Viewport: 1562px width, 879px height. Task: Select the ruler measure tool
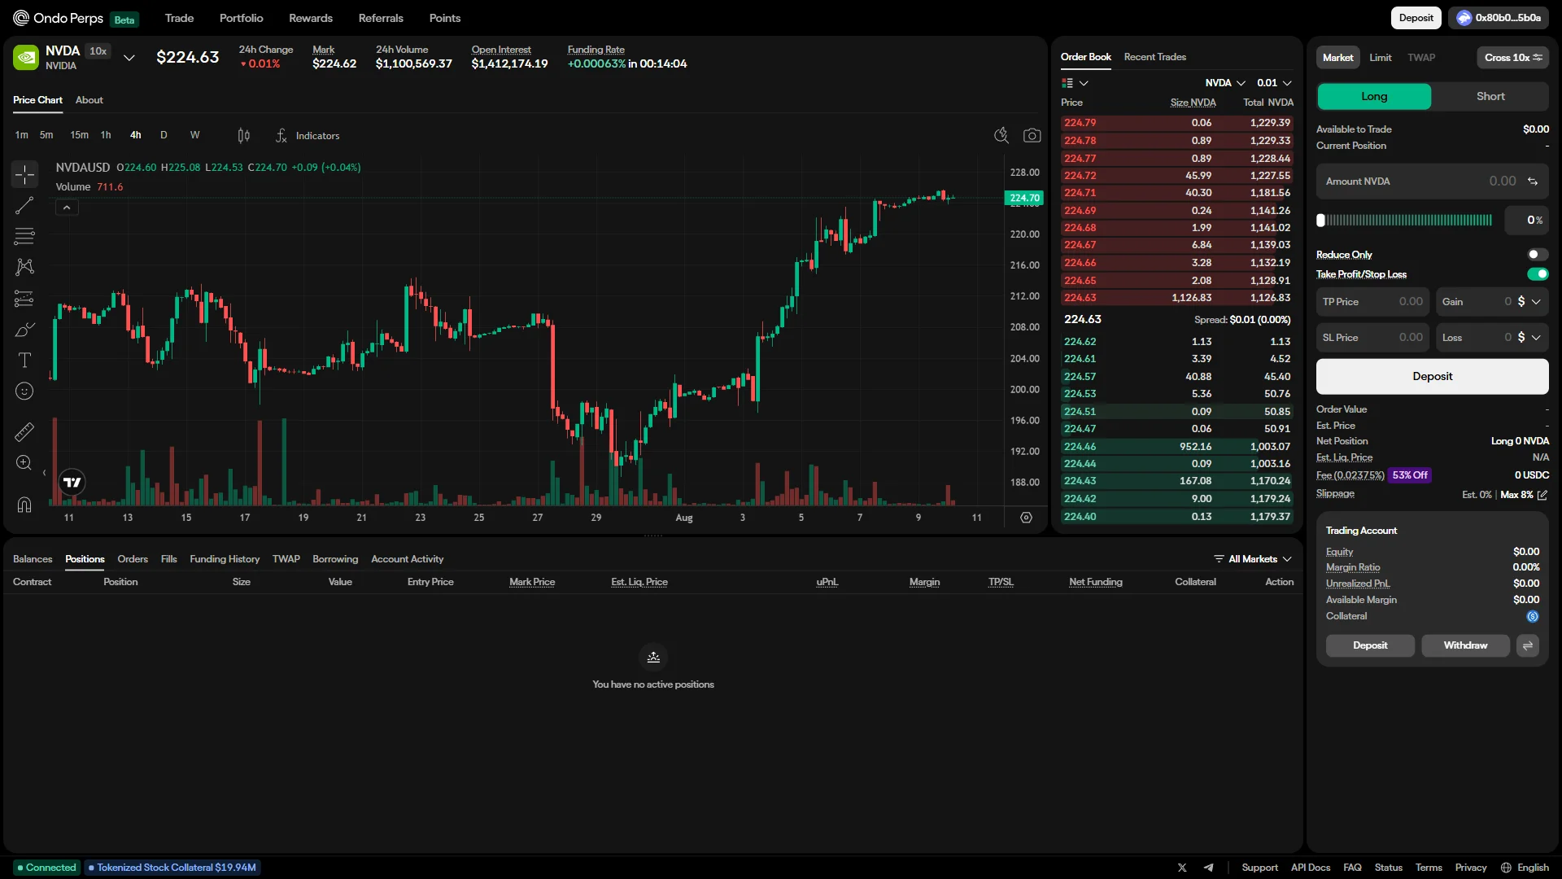click(x=24, y=431)
